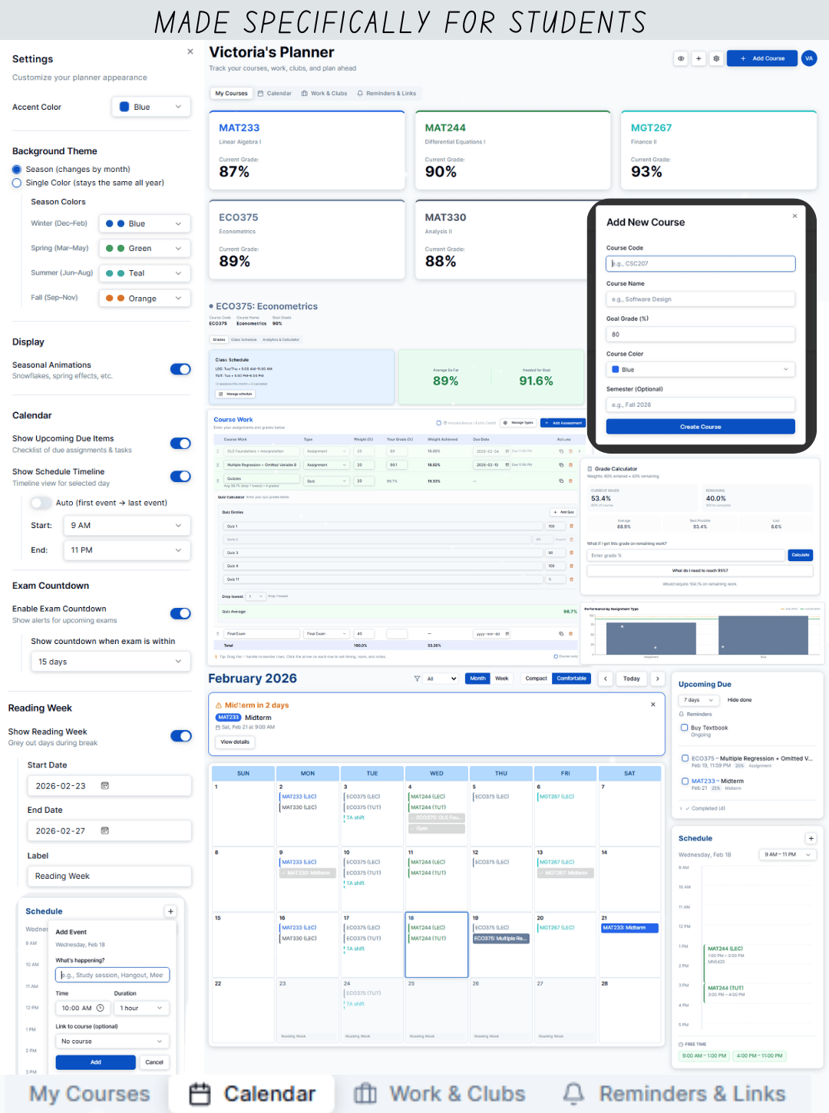Open Winter season color dropdown

[145, 223]
